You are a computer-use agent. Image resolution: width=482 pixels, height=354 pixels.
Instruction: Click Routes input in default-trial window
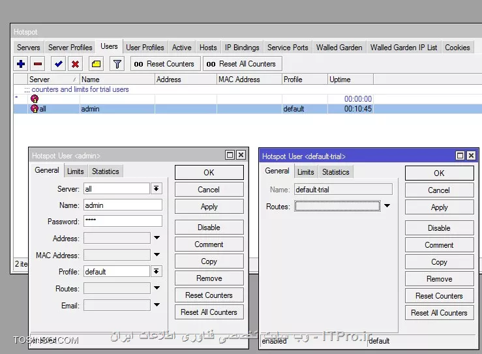pos(337,206)
